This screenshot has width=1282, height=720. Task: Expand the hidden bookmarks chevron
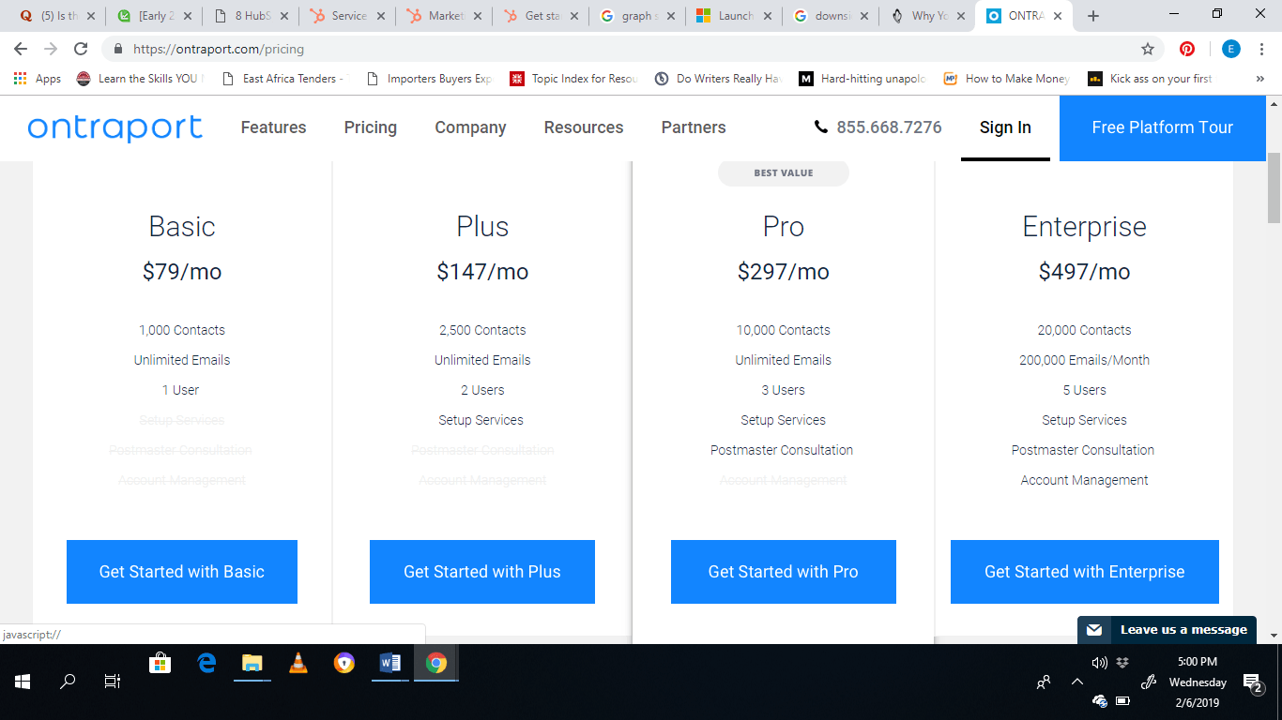(x=1259, y=79)
